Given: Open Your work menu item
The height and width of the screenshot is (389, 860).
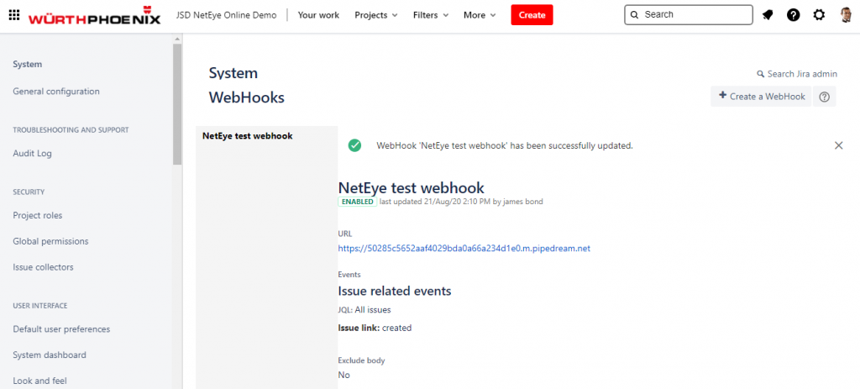Looking at the screenshot, I should [318, 15].
